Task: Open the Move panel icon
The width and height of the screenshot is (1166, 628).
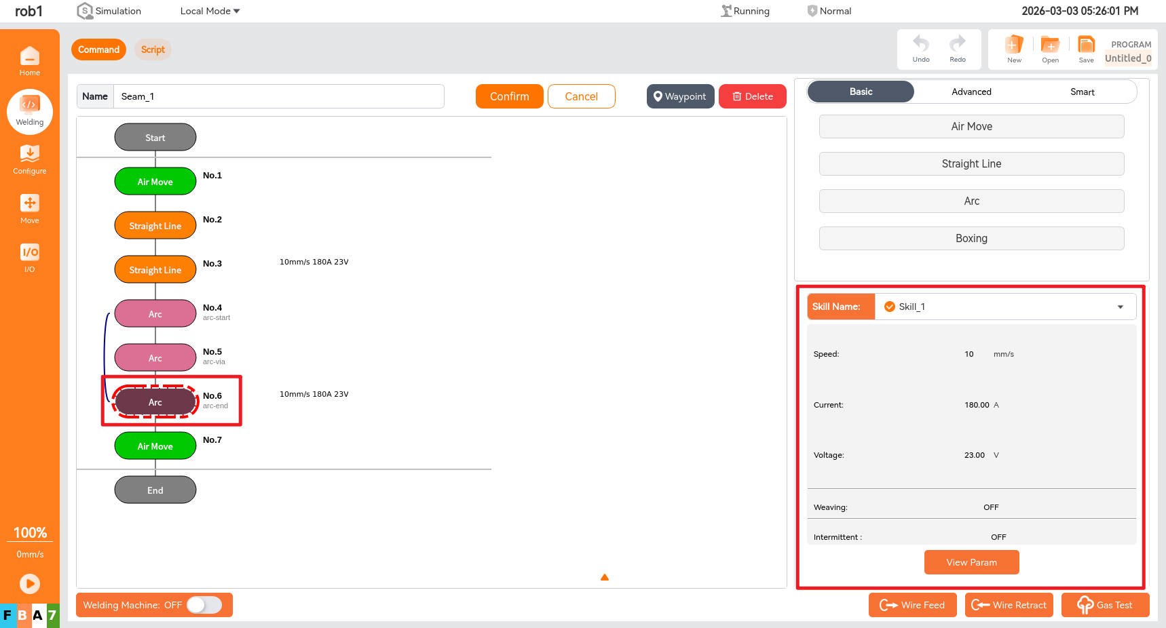Action: click(x=29, y=209)
